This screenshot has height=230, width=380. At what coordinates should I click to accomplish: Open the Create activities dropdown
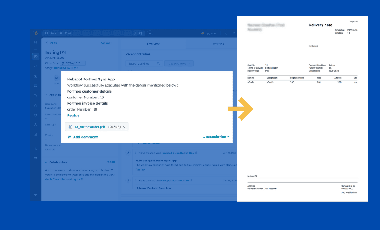pyautogui.click(x=179, y=63)
